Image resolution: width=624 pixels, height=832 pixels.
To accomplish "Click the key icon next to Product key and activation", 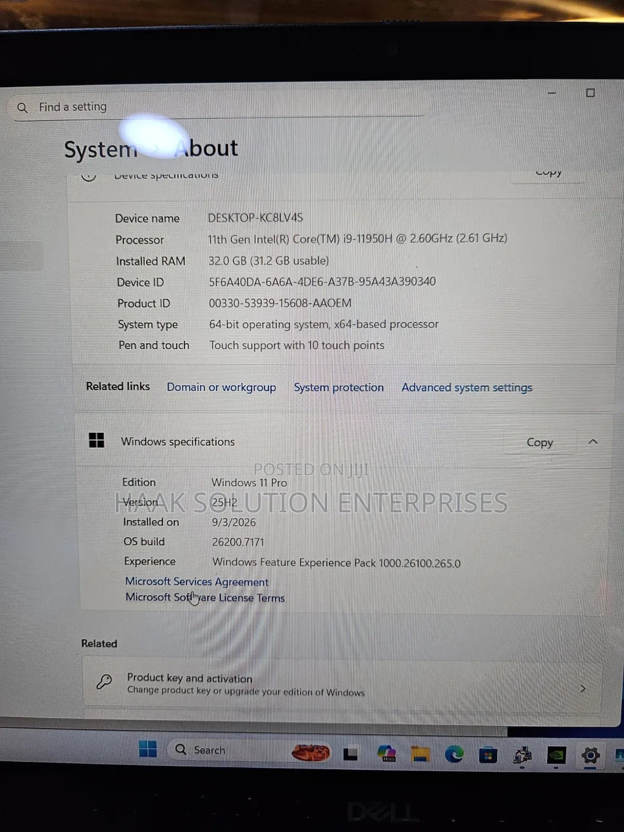I will click(104, 681).
